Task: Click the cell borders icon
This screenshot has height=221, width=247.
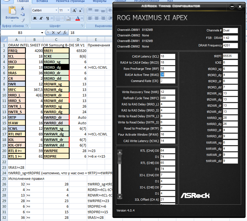Action: (58, 18)
